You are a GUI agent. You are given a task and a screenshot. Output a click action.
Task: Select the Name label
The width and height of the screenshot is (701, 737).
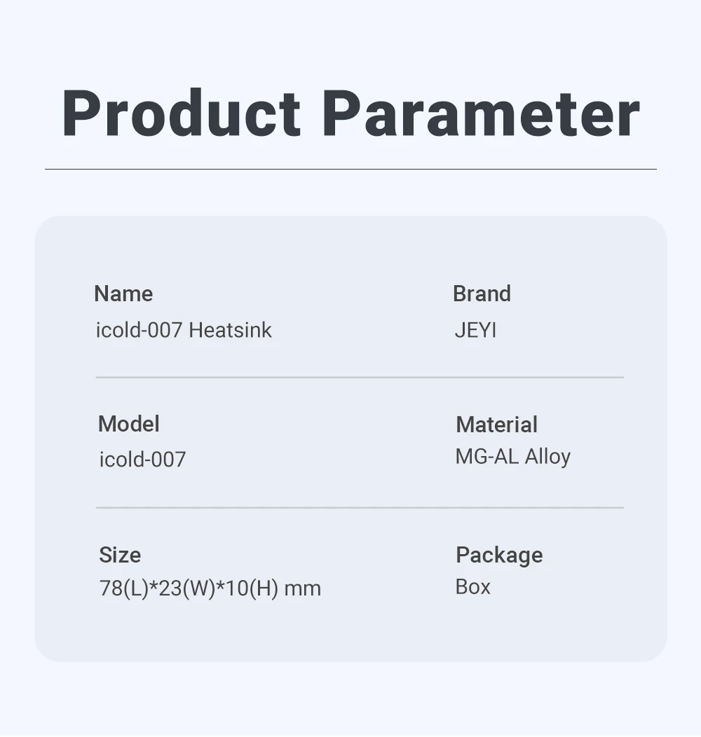click(x=123, y=294)
